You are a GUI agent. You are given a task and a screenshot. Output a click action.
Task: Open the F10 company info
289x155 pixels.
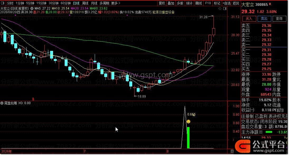coord(208,3)
